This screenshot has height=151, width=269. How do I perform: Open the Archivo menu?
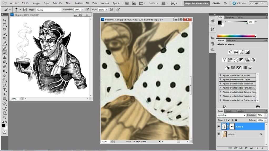14,3
